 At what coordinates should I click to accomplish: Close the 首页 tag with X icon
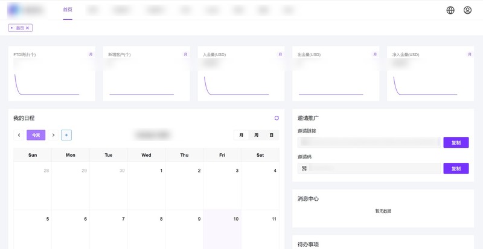[28, 28]
